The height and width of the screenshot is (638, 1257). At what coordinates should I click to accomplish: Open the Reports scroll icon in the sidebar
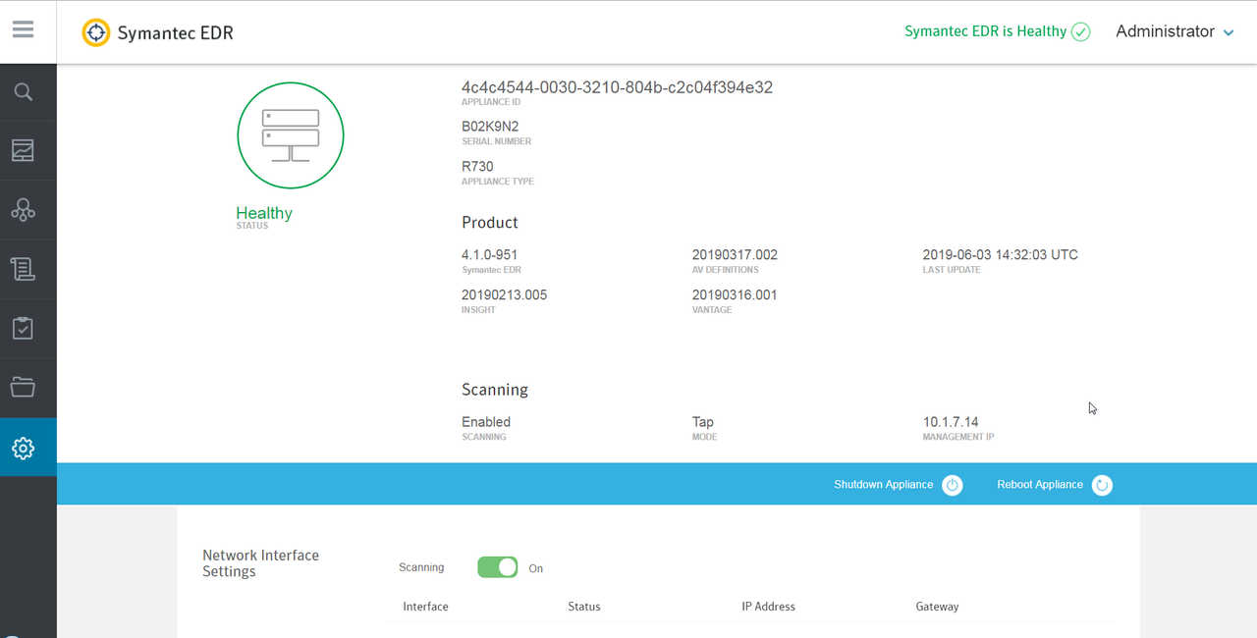pos(24,269)
